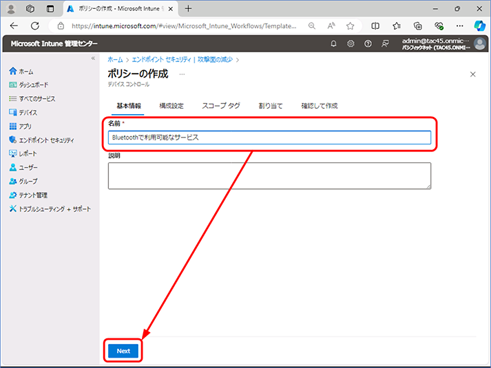This screenshot has width=491, height=368.
Task: Open the Edge workspaces icon
Action: coord(30,9)
